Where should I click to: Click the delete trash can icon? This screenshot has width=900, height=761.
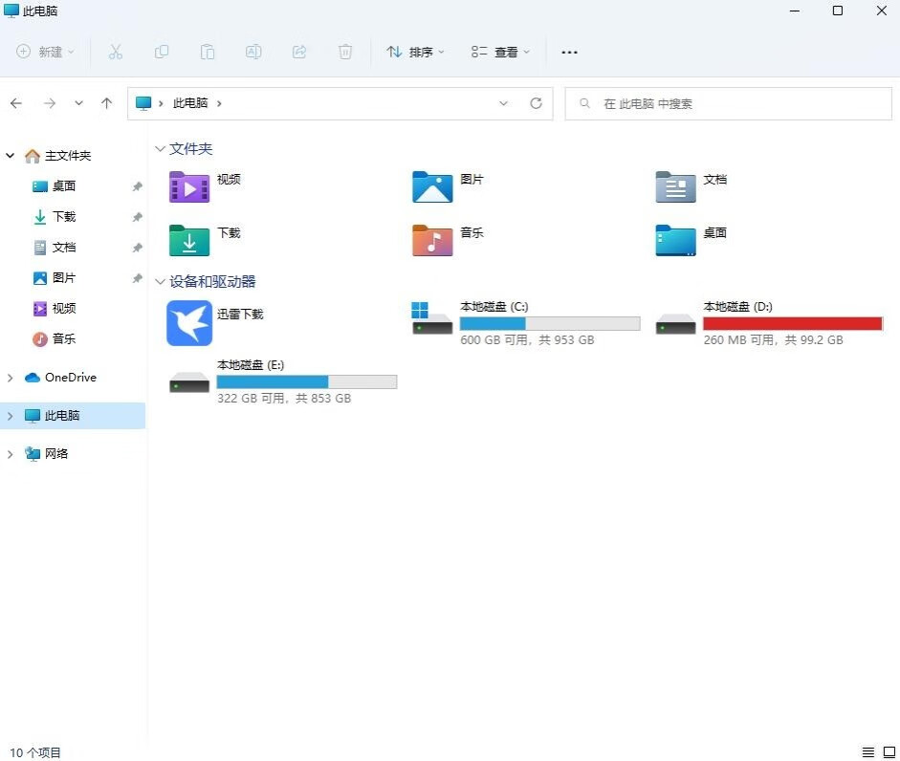click(x=345, y=52)
